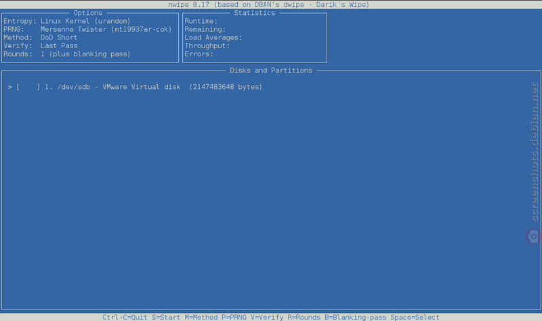
Task: Click the P=PRNG shortcut in footer
Action: click(234, 317)
